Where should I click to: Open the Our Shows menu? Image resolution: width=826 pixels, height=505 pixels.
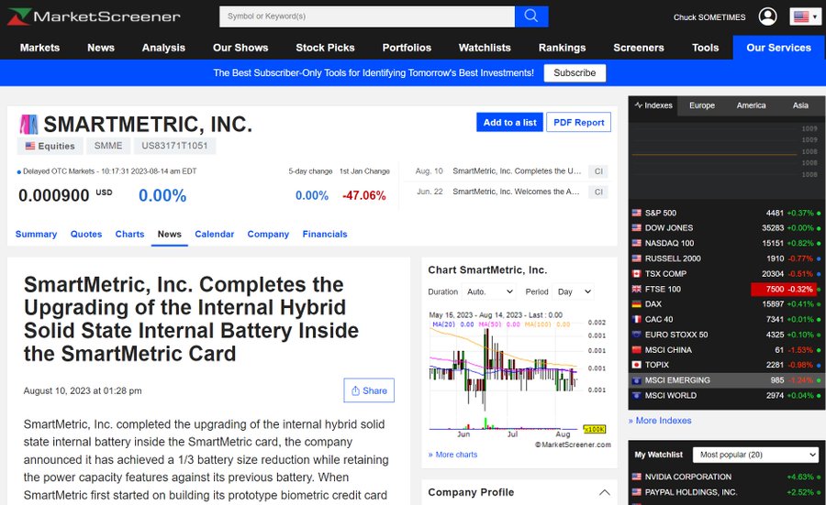point(240,48)
